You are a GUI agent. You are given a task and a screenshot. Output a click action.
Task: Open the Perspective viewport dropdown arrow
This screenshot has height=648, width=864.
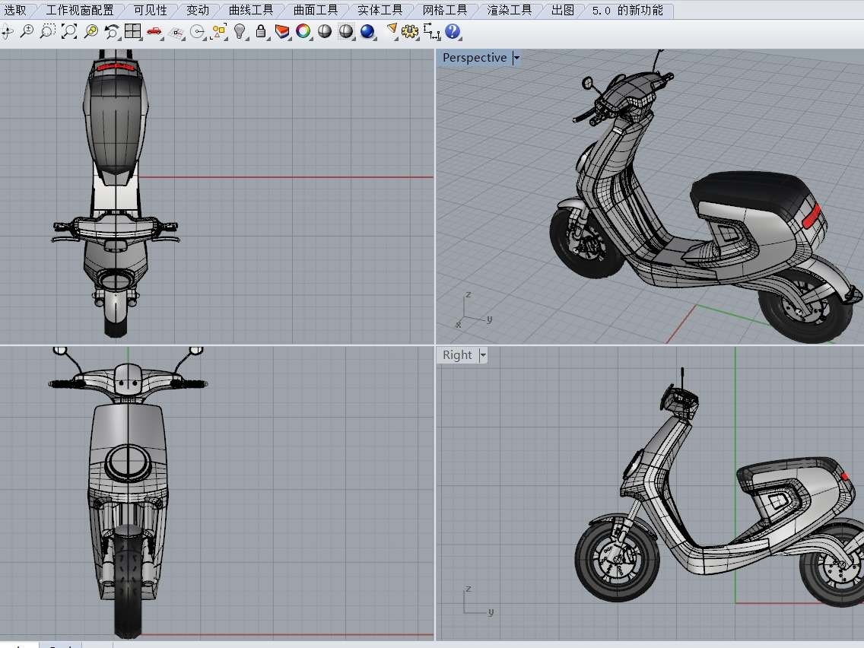tap(516, 58)
